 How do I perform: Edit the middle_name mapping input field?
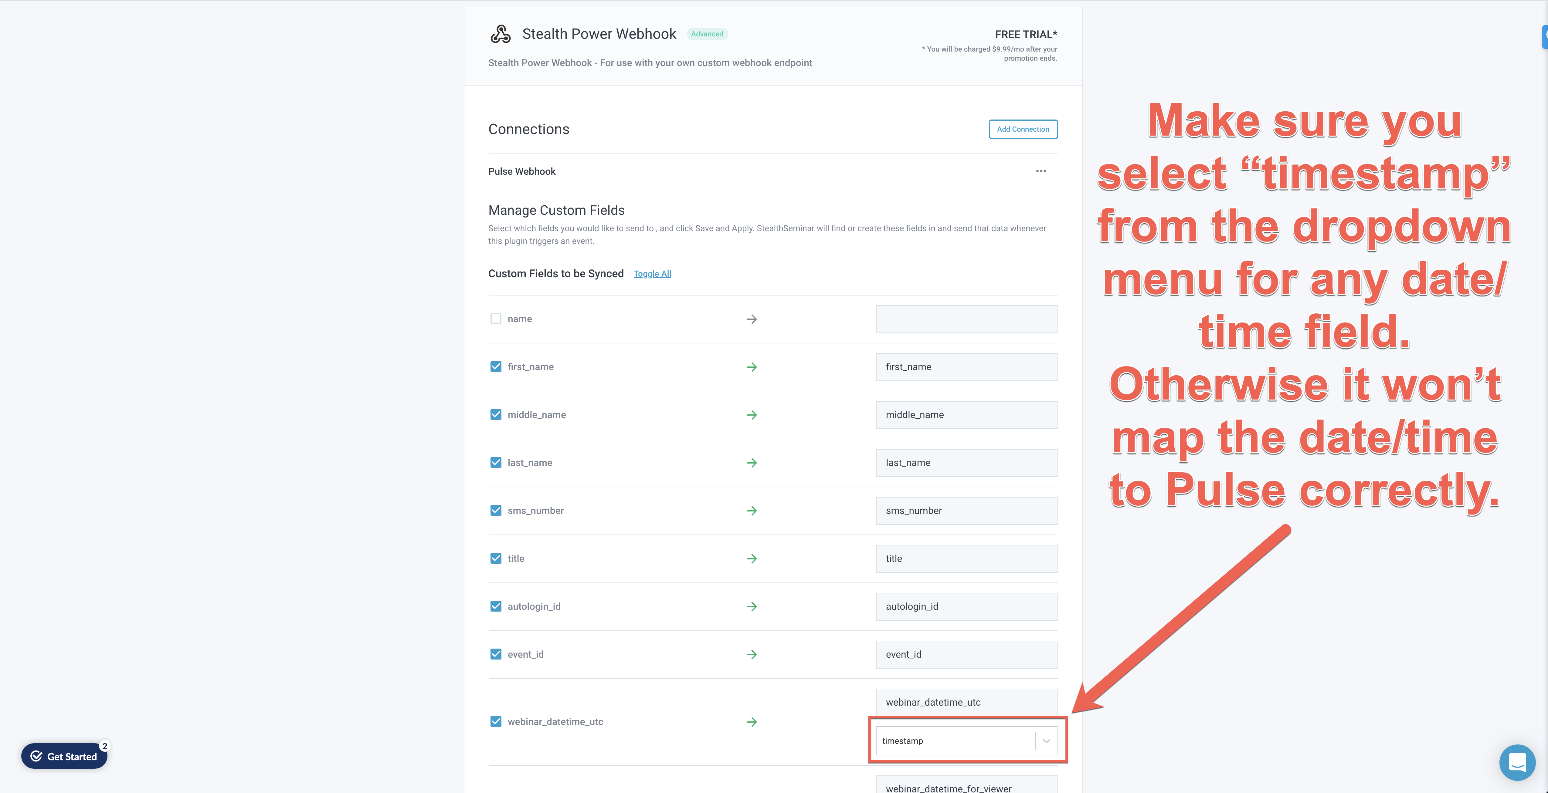click(966, 415)
